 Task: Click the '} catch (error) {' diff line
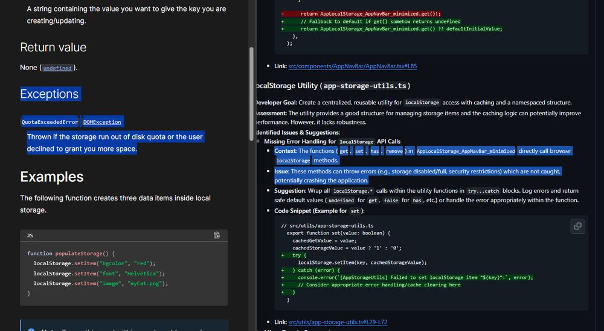point(310,270)
